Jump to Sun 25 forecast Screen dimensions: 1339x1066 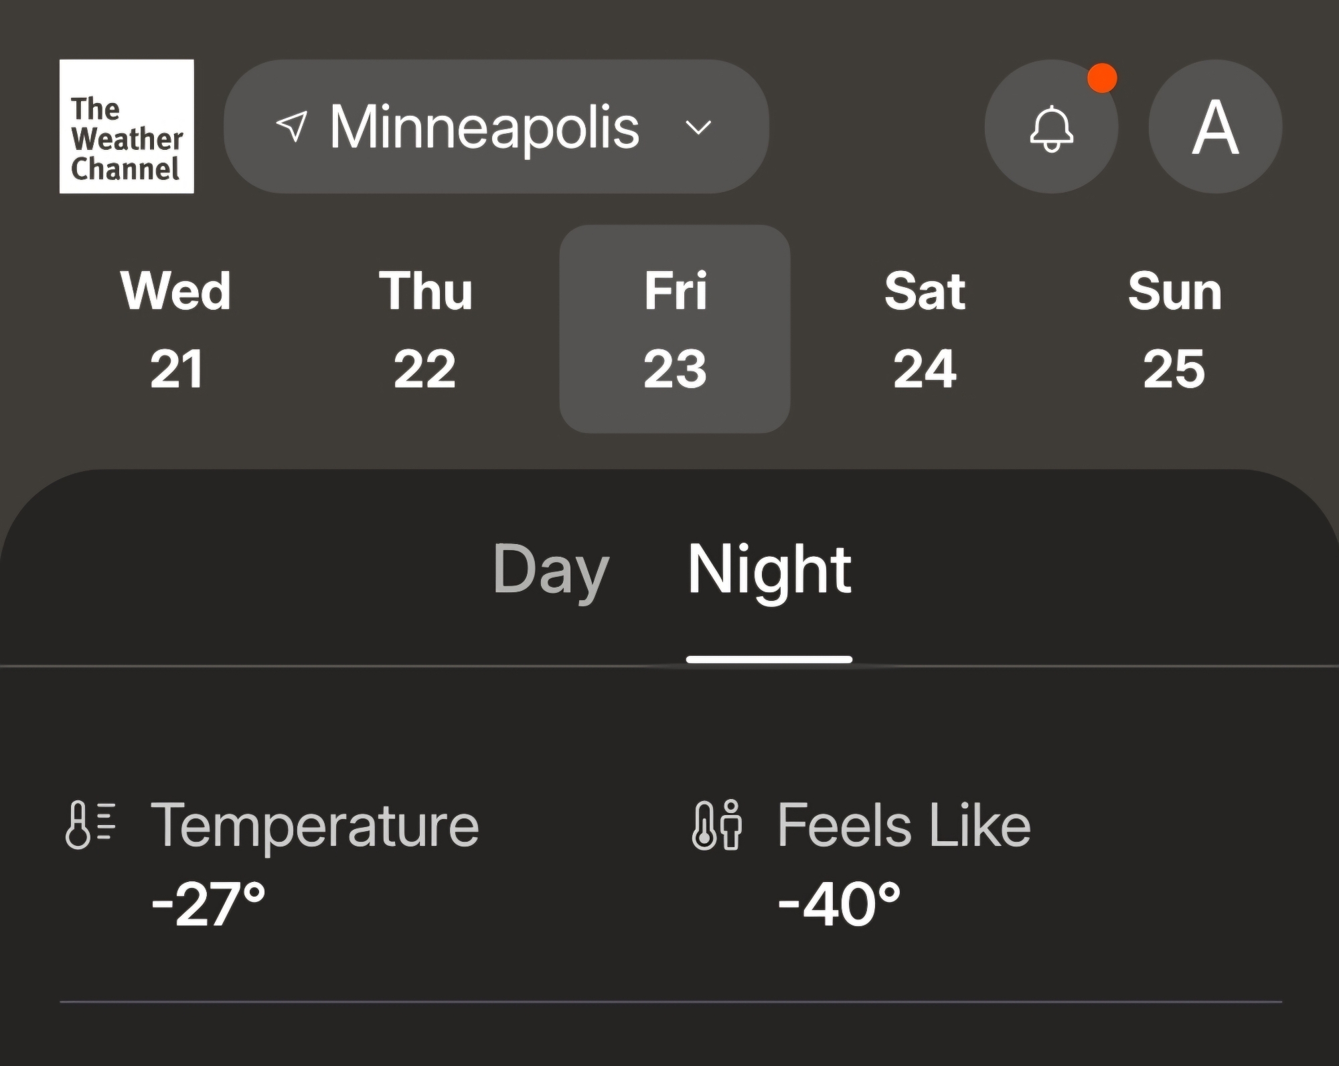click(1174, 329)
